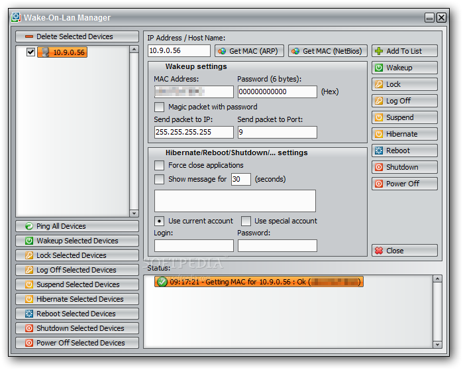The image size is (463, 370).
Task: Click device list scrollbar up arrow
Action: (x=134, y=49)
